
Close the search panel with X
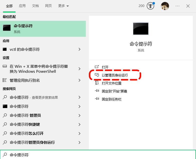188,6
